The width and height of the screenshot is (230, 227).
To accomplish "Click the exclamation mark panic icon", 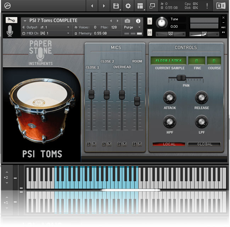I will [x=207, y=6].
